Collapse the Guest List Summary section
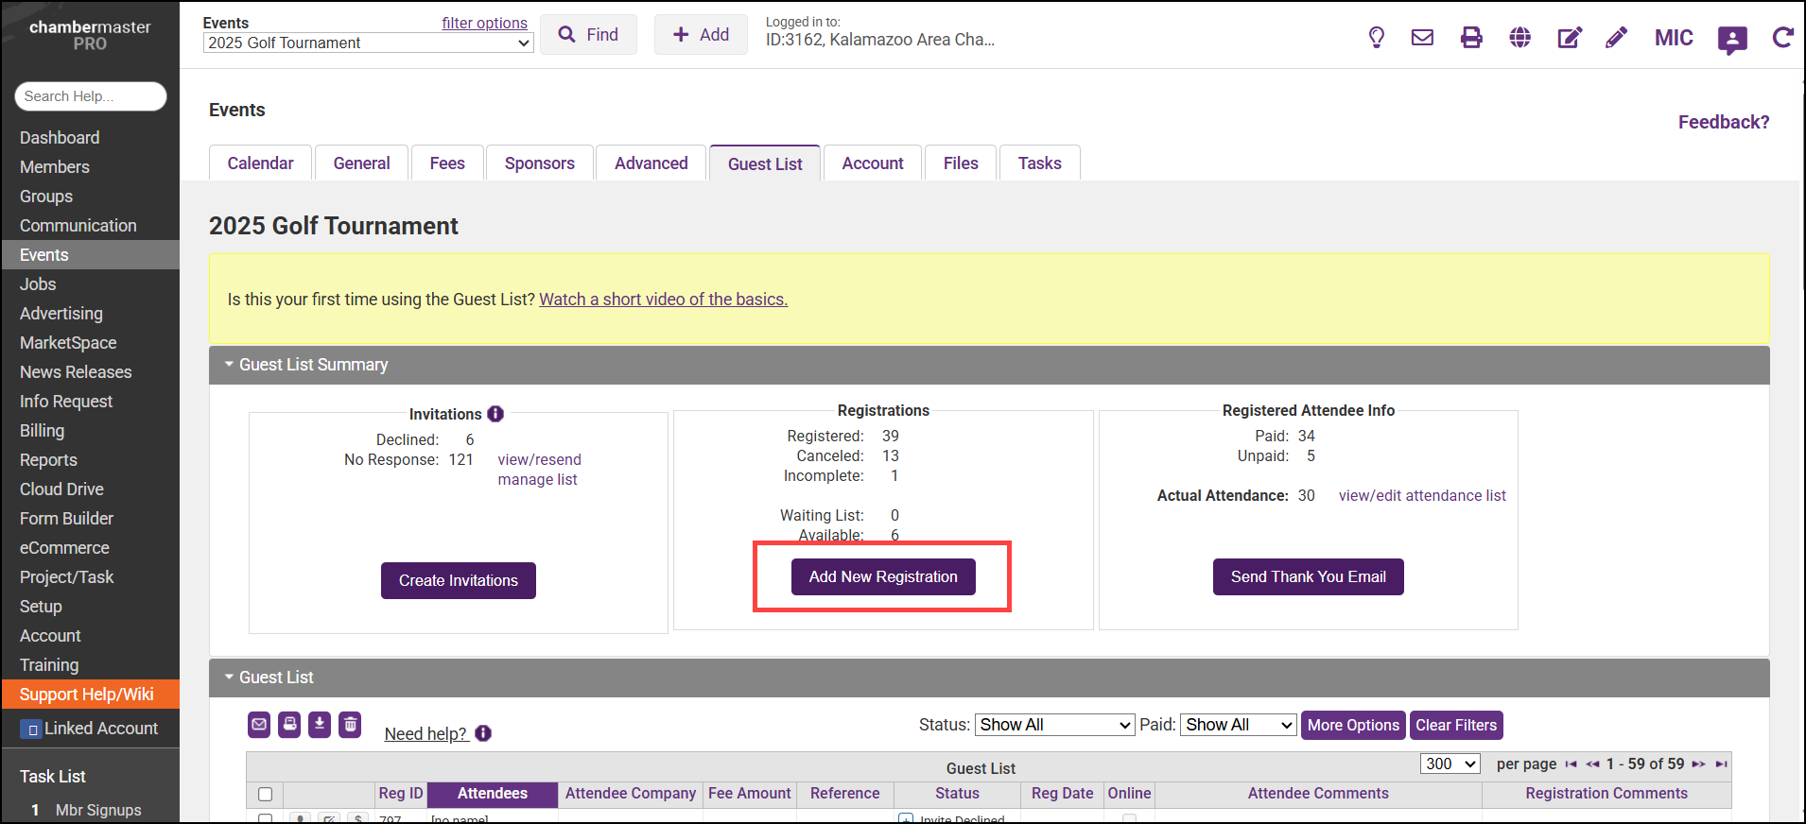The width and height of the screenshot is (1806, 824). tap(229, 365)
